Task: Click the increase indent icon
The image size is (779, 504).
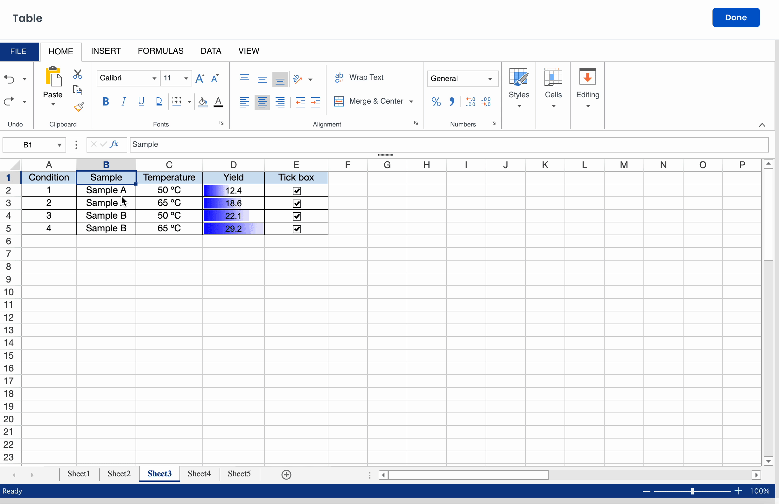Action: tap(316, 102)
